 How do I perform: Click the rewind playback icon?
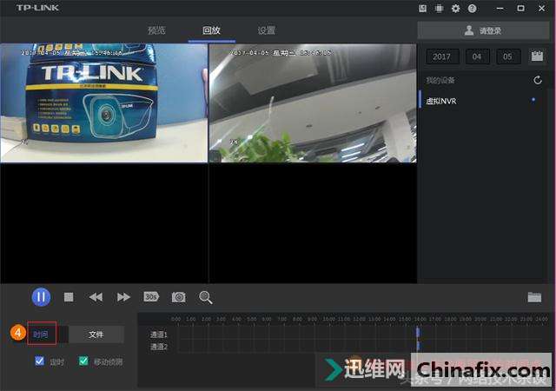coord(96,297)
